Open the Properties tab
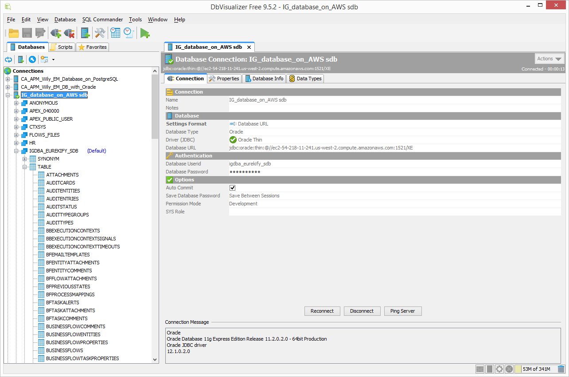 click(x=224, y=79)
